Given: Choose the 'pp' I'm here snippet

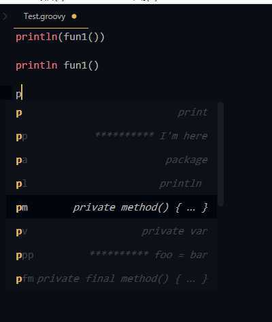Looking at the screenshot, I should click(x=112, y=137).
